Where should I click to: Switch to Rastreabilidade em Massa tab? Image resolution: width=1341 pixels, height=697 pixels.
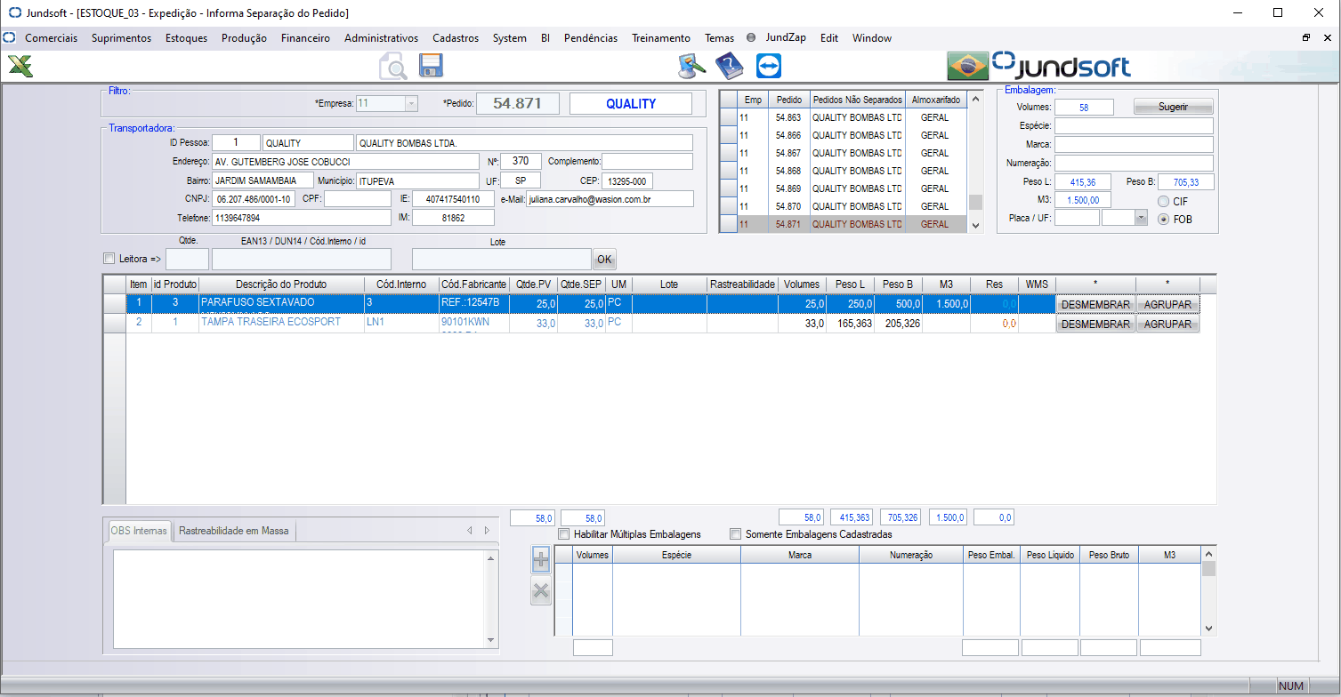(233, 531)
